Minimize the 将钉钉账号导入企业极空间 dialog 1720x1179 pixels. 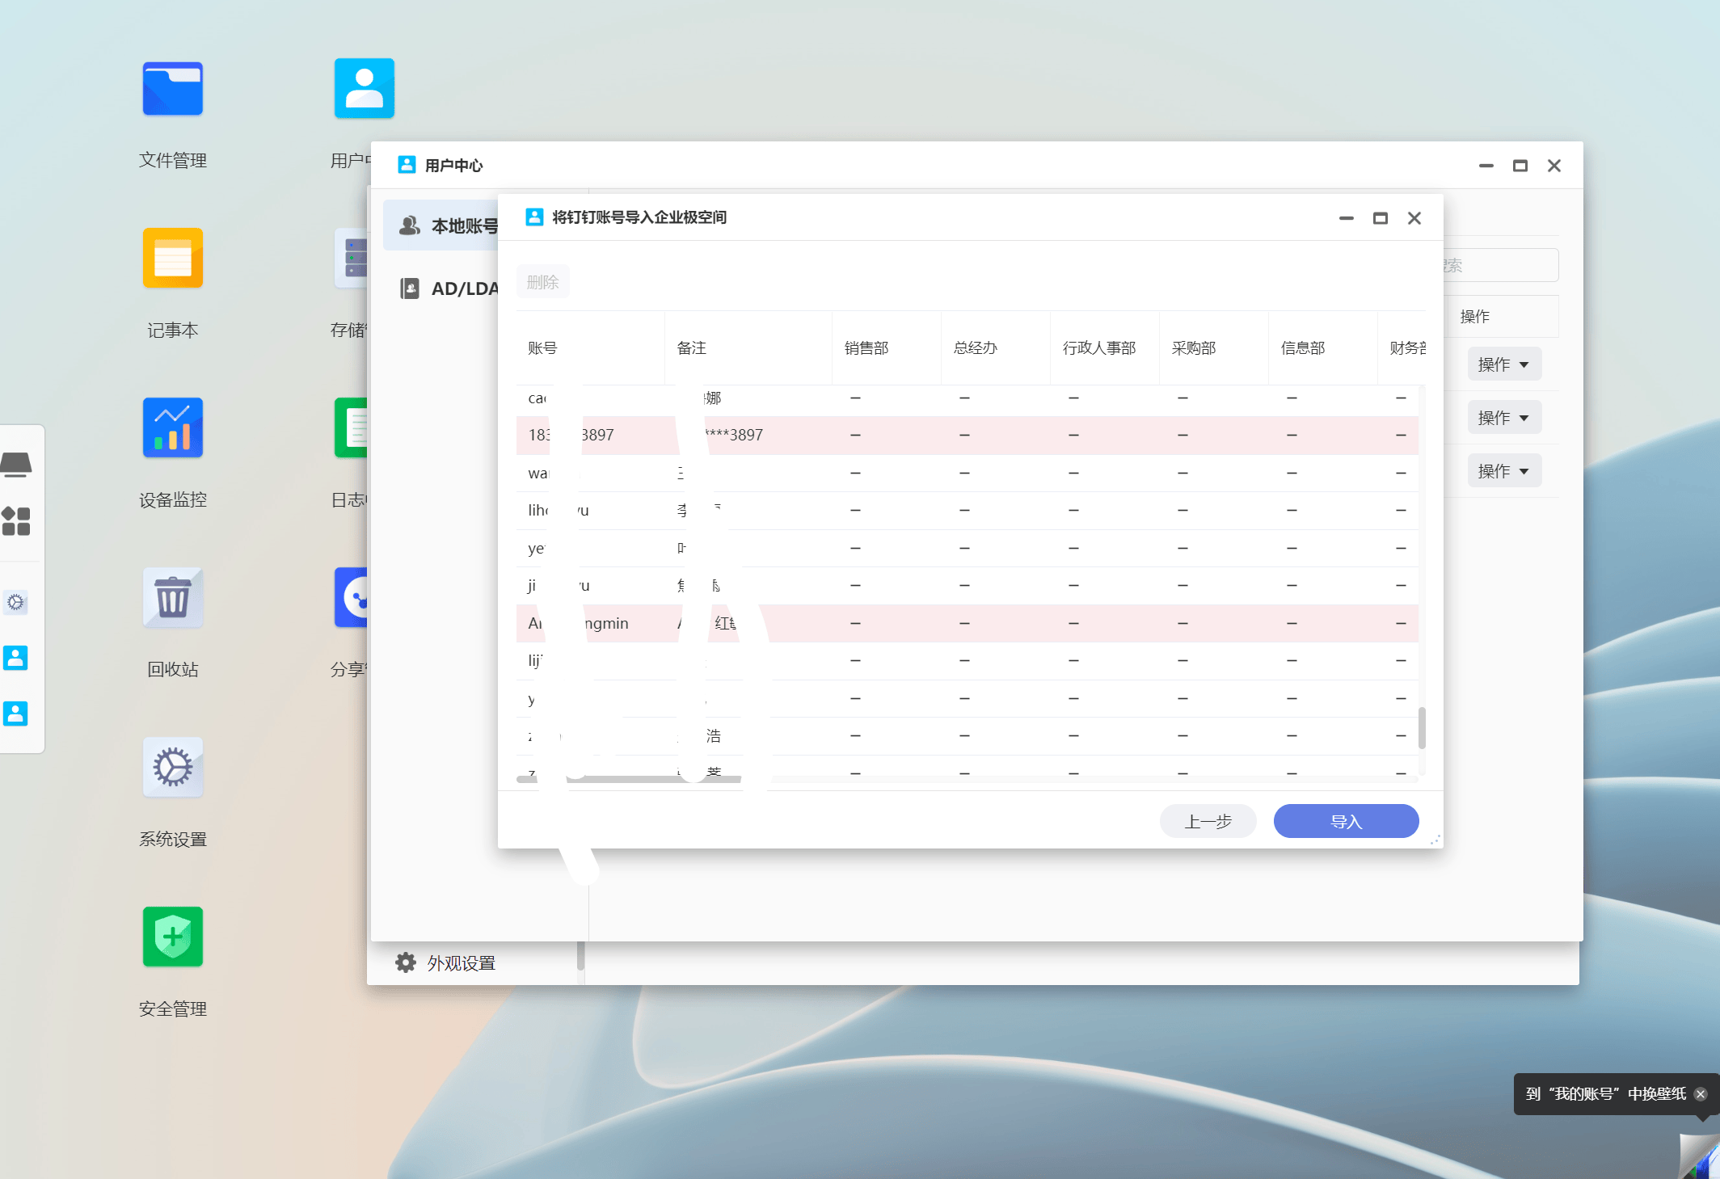(1347, 218)
